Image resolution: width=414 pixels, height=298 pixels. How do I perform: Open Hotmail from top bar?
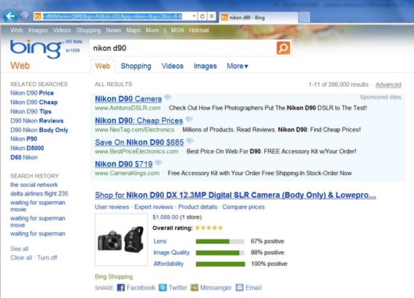199,31
